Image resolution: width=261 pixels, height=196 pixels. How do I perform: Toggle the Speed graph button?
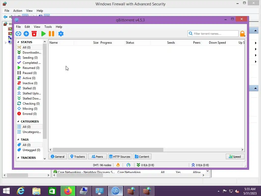(235, 157)
